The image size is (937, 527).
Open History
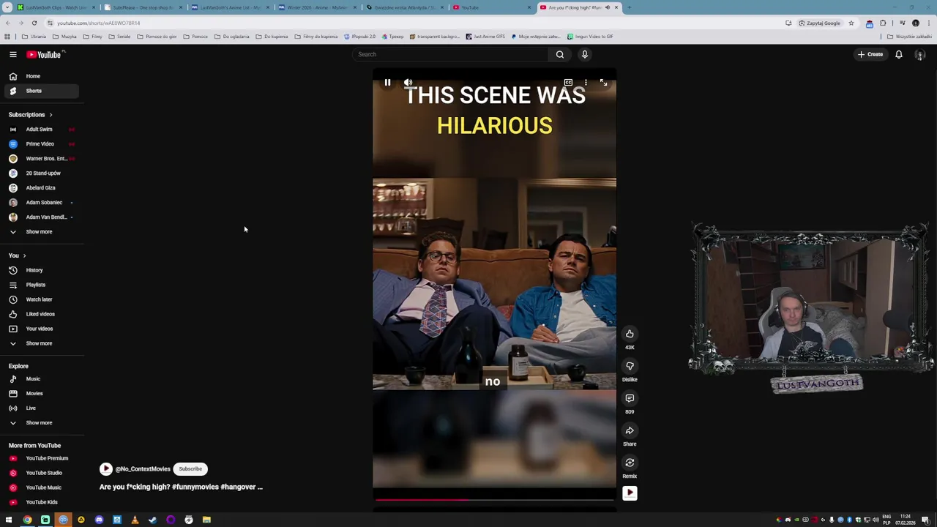tap(40, 270)
